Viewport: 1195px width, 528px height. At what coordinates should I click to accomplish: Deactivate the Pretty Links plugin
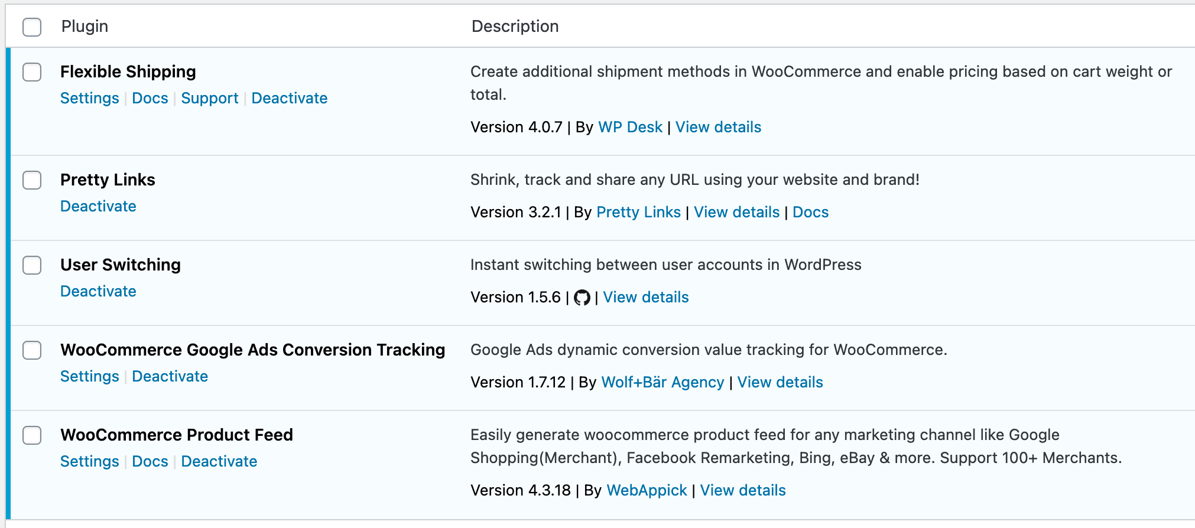coord(99,206)
